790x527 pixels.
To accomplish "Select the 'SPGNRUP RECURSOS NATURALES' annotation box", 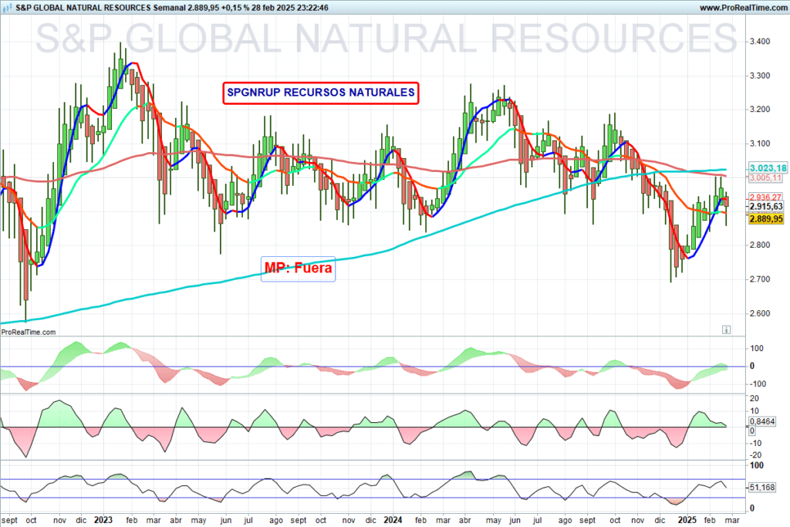I will pos(321,93).
